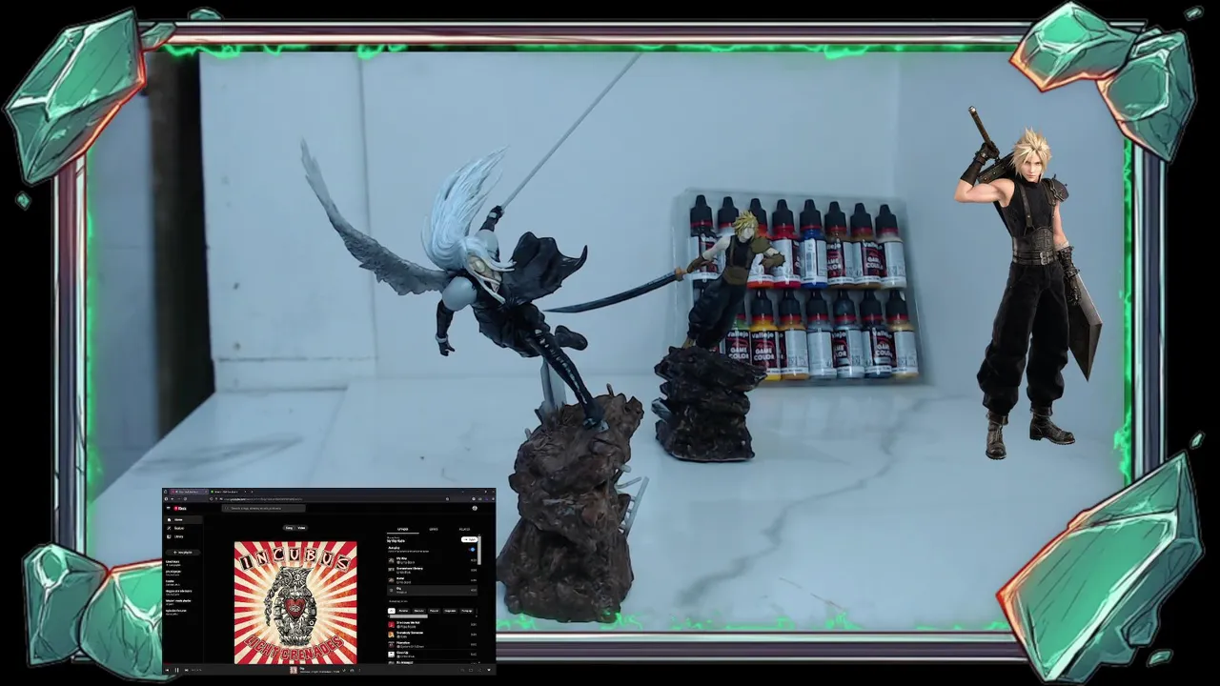Screen dimensions: 1220x686
Task: Click the player bar album thumbnail
Action: click(x=294, y=671)
